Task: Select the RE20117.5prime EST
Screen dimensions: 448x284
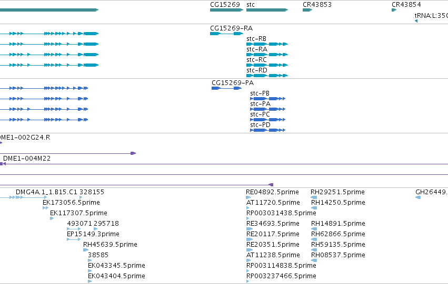Action: coord(250,239)
